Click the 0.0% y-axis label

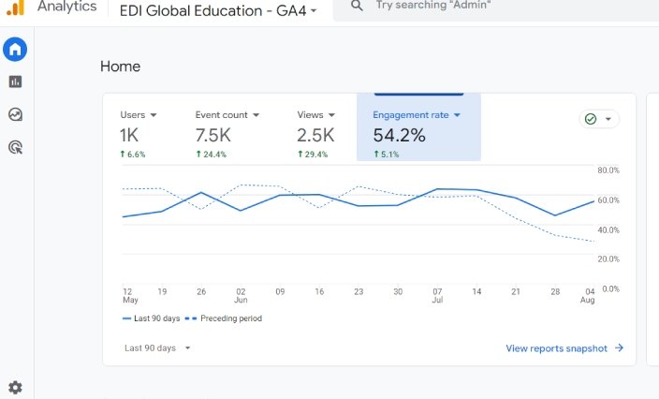click(x=610, y=288)
